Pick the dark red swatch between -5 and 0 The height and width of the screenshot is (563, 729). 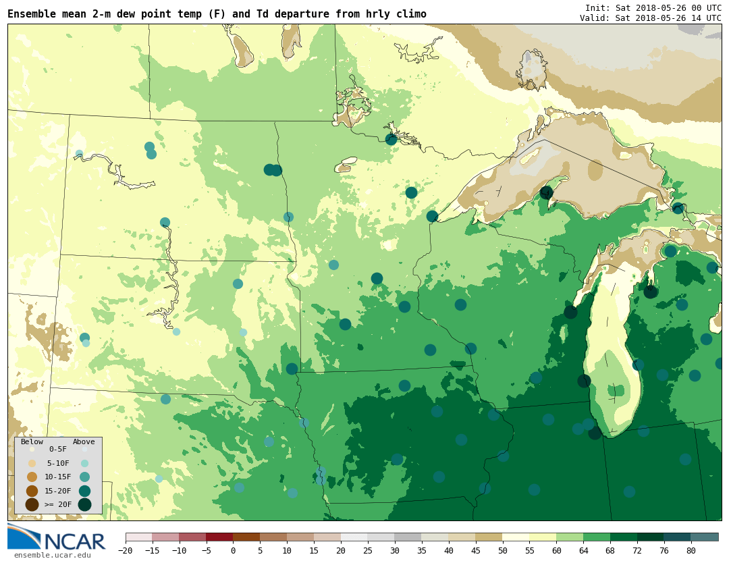219,537
